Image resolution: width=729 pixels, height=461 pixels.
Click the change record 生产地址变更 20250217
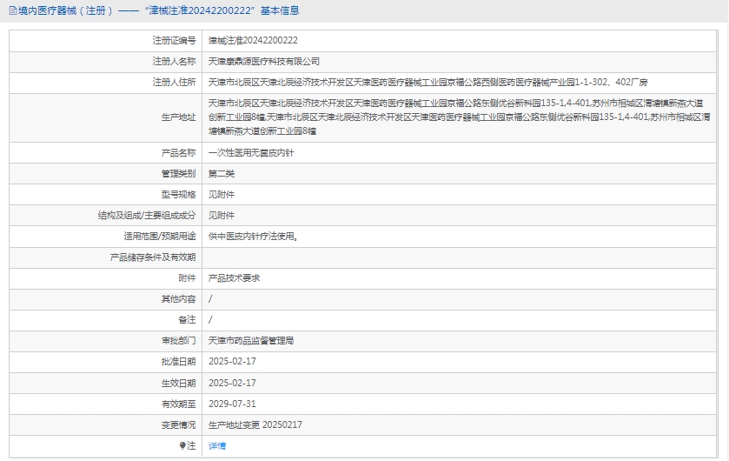coord(255,424)
